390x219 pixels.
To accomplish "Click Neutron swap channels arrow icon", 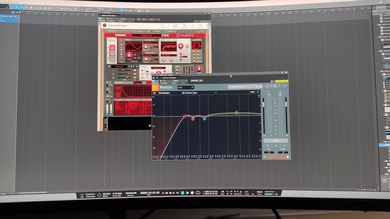I will tap(284, 146).
